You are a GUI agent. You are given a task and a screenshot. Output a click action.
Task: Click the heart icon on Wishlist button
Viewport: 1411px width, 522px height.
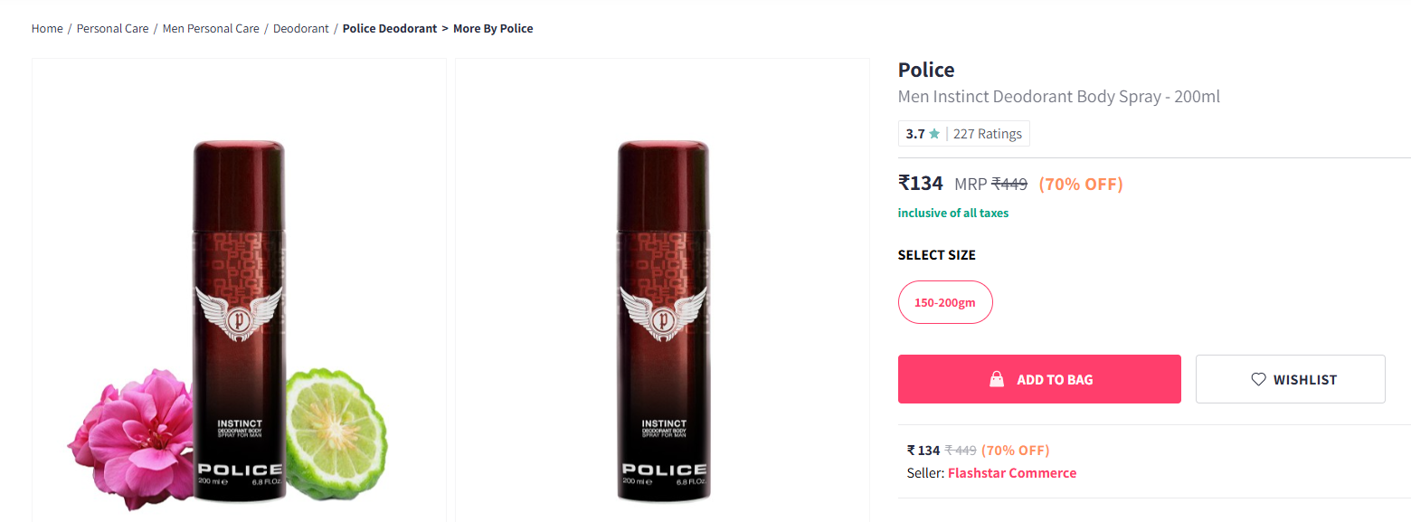pyautogui.click(x=1258, y=379)
